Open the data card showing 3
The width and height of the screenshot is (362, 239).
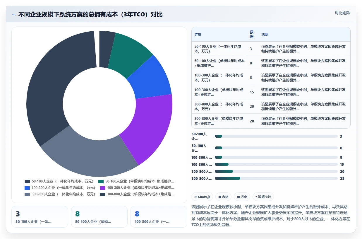pos(40,217)
